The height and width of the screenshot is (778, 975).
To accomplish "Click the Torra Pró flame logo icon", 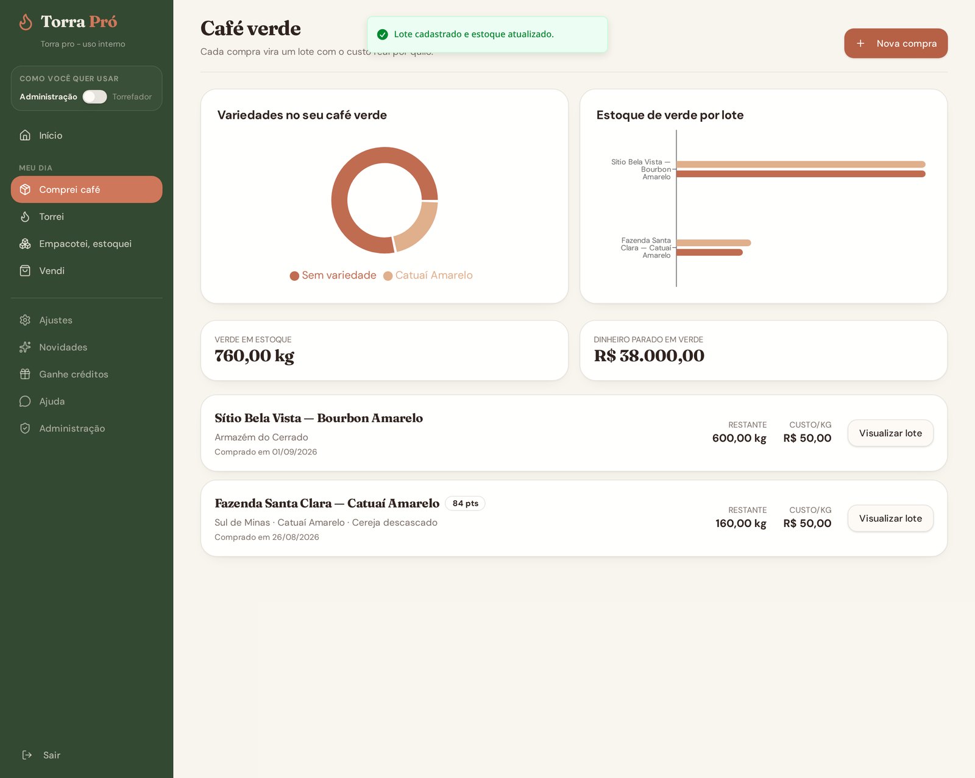I will (x=26, y=22).
